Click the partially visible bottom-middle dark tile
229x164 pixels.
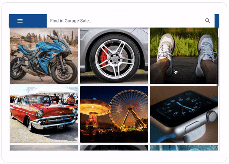coord(114,148)
